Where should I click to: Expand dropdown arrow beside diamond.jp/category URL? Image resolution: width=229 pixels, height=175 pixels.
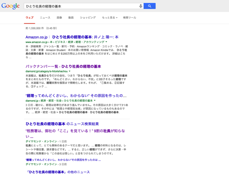tap(70, 71)
